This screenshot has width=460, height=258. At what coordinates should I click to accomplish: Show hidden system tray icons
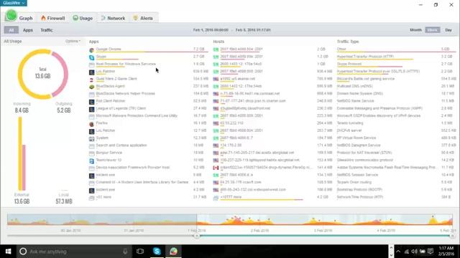[398, 252]
